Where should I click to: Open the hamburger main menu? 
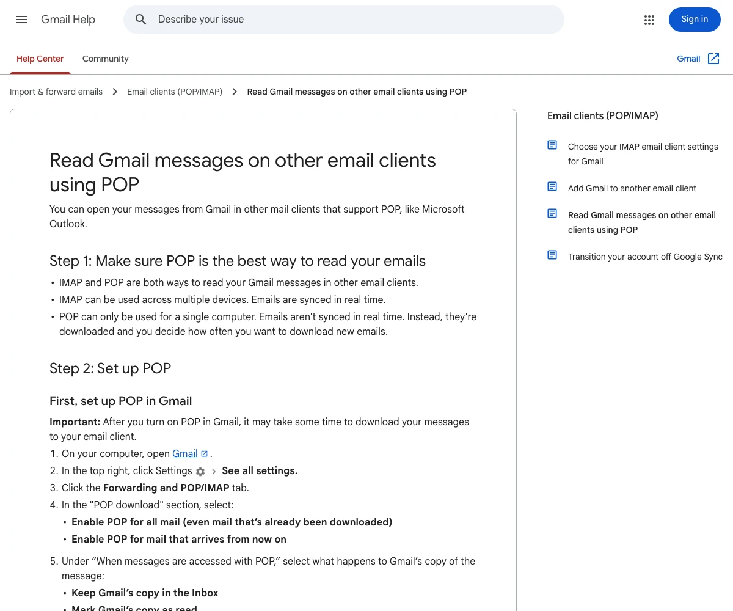22,20
